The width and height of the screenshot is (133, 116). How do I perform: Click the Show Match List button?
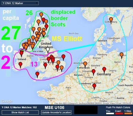[x=20, y=112]
